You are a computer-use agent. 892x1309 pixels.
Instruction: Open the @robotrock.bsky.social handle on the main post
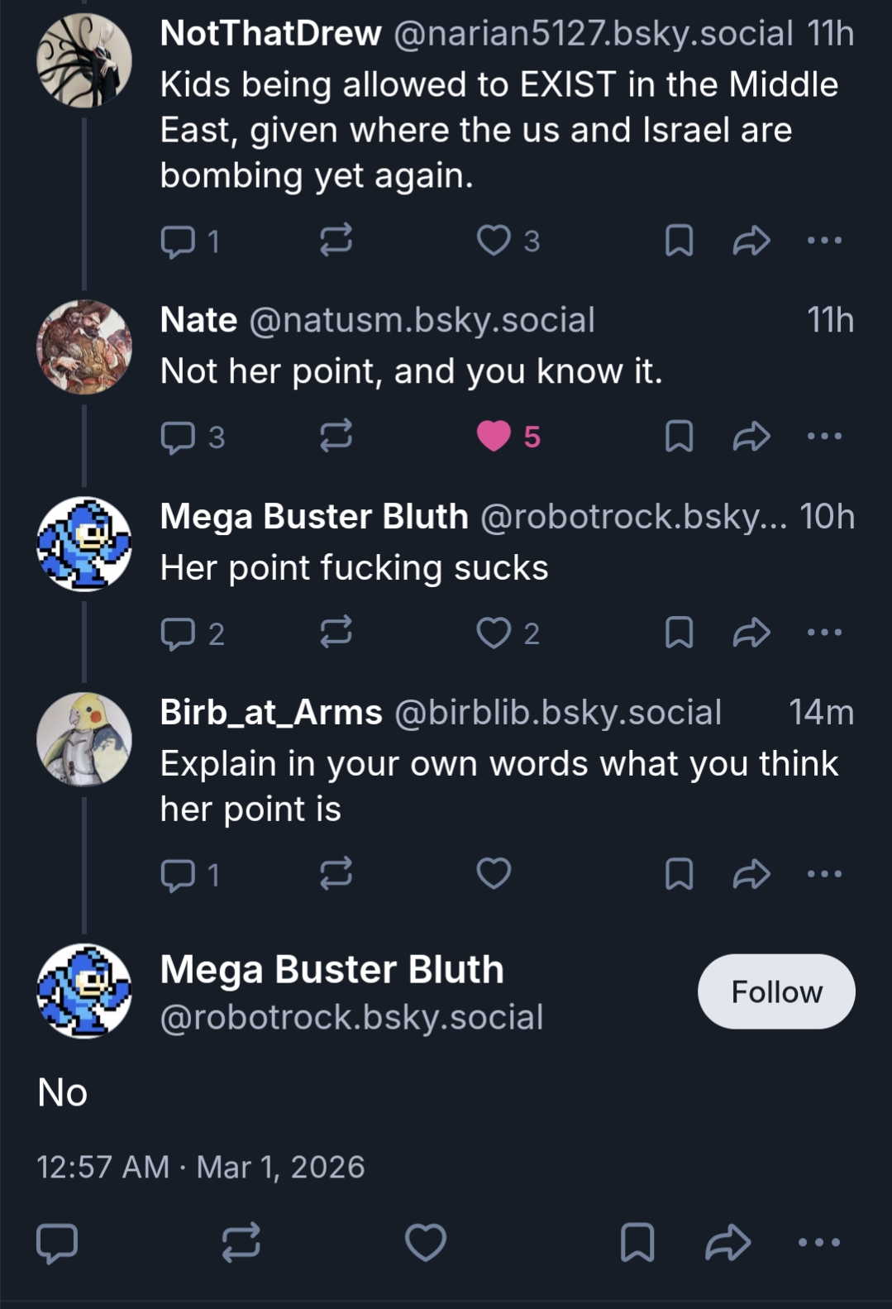click(x=351, y=1017)
